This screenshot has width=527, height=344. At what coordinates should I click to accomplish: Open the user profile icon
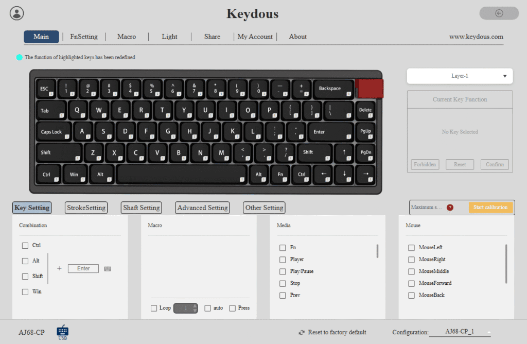[x=17, y=13]
